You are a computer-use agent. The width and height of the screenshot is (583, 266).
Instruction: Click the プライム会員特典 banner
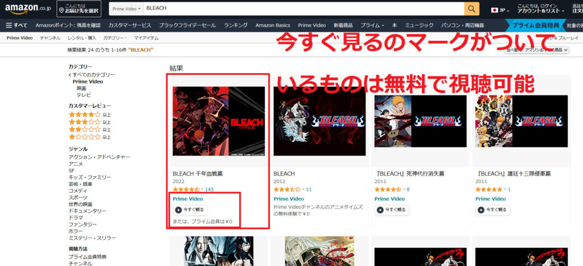coord(535,25)
